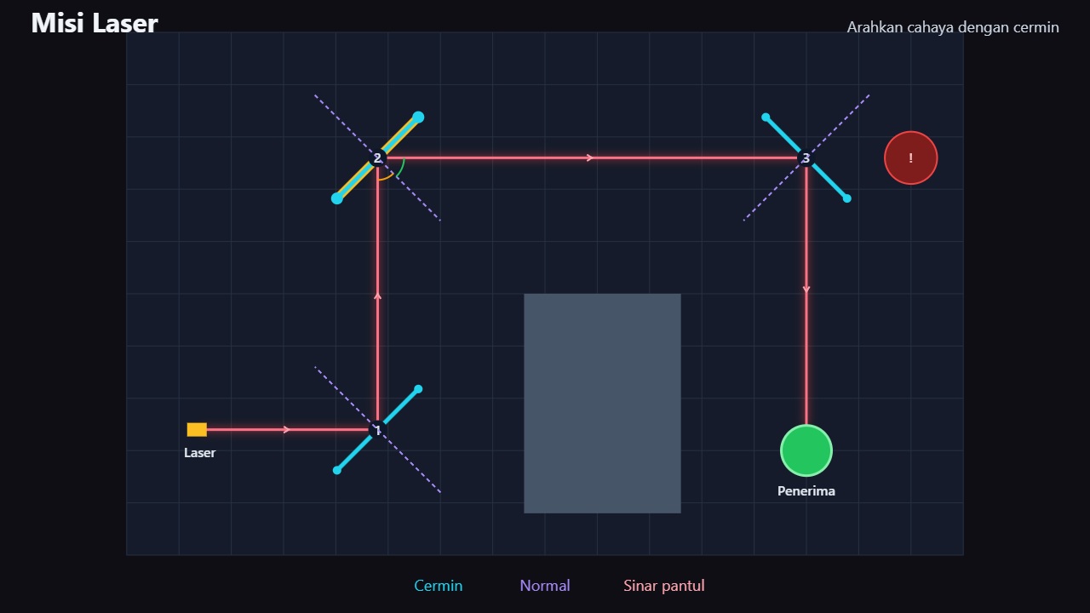
Task: Click the "Sinar pantul" legend label
Action: [664, 586]
